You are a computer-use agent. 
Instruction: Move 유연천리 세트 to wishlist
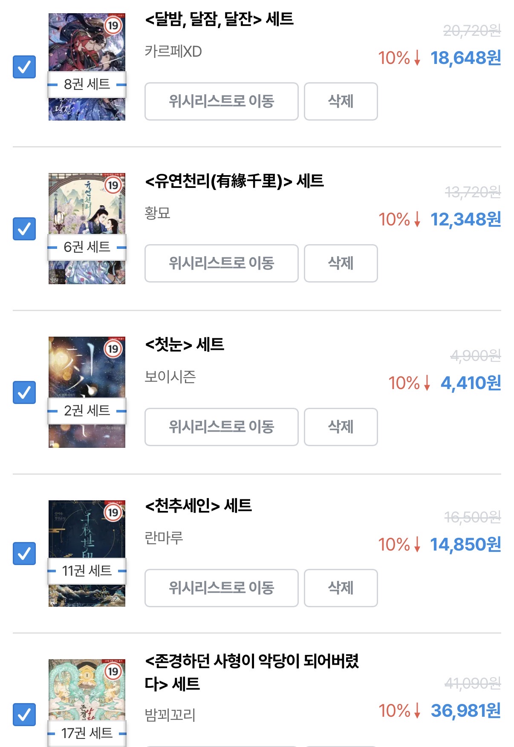pos(221,263)
